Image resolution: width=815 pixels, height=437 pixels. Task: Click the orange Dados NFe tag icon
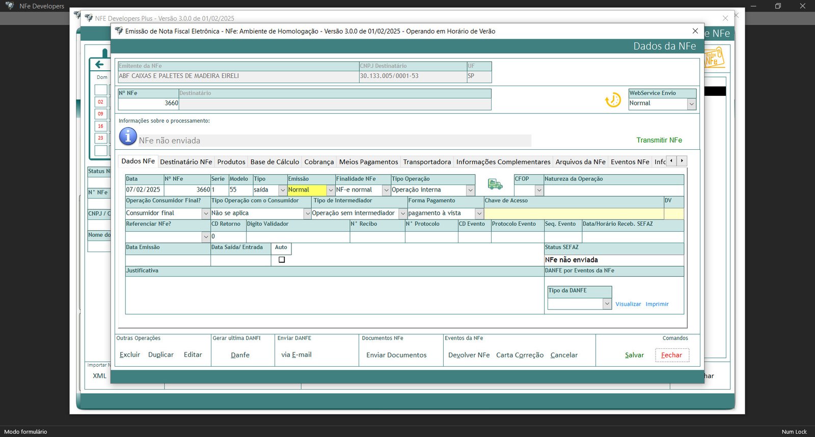[714, 59]
